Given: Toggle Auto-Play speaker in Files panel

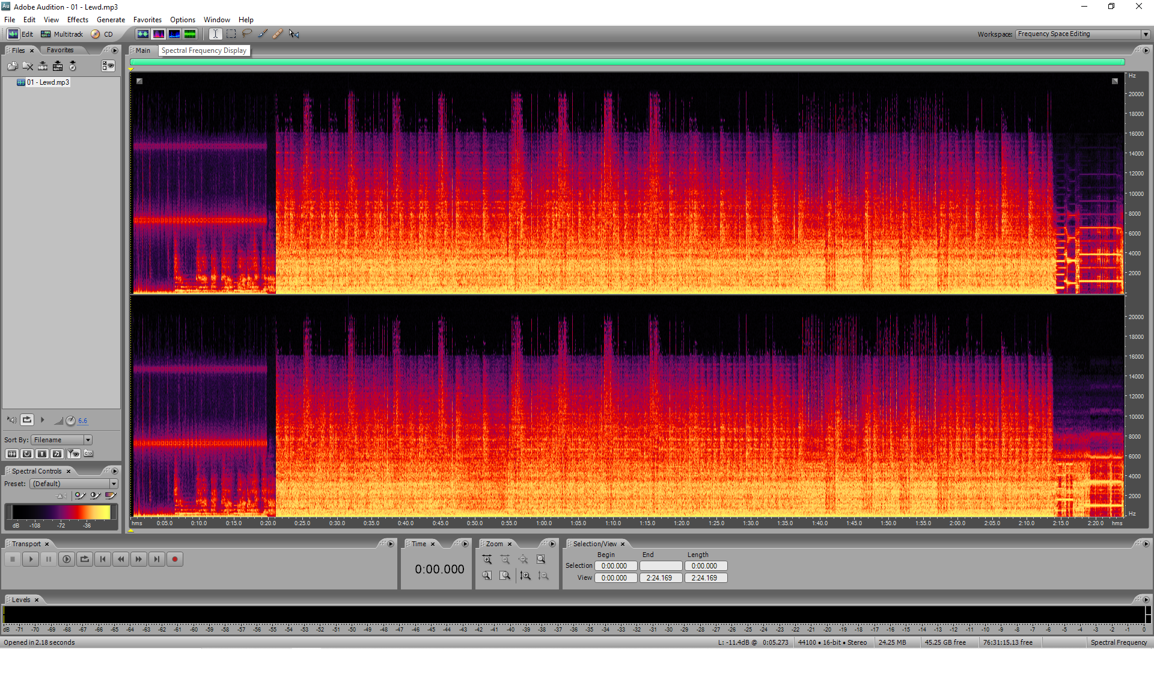Looking at the screenshot, I should (x=11, y=420).
